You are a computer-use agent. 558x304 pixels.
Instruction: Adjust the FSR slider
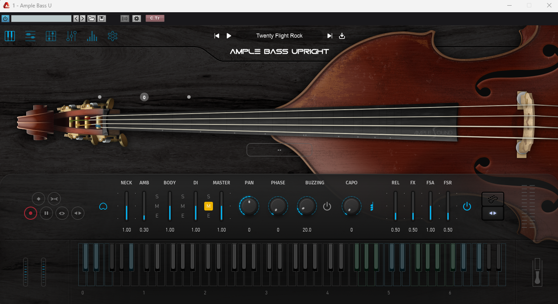pyautogui.click(x=448, y=206)
